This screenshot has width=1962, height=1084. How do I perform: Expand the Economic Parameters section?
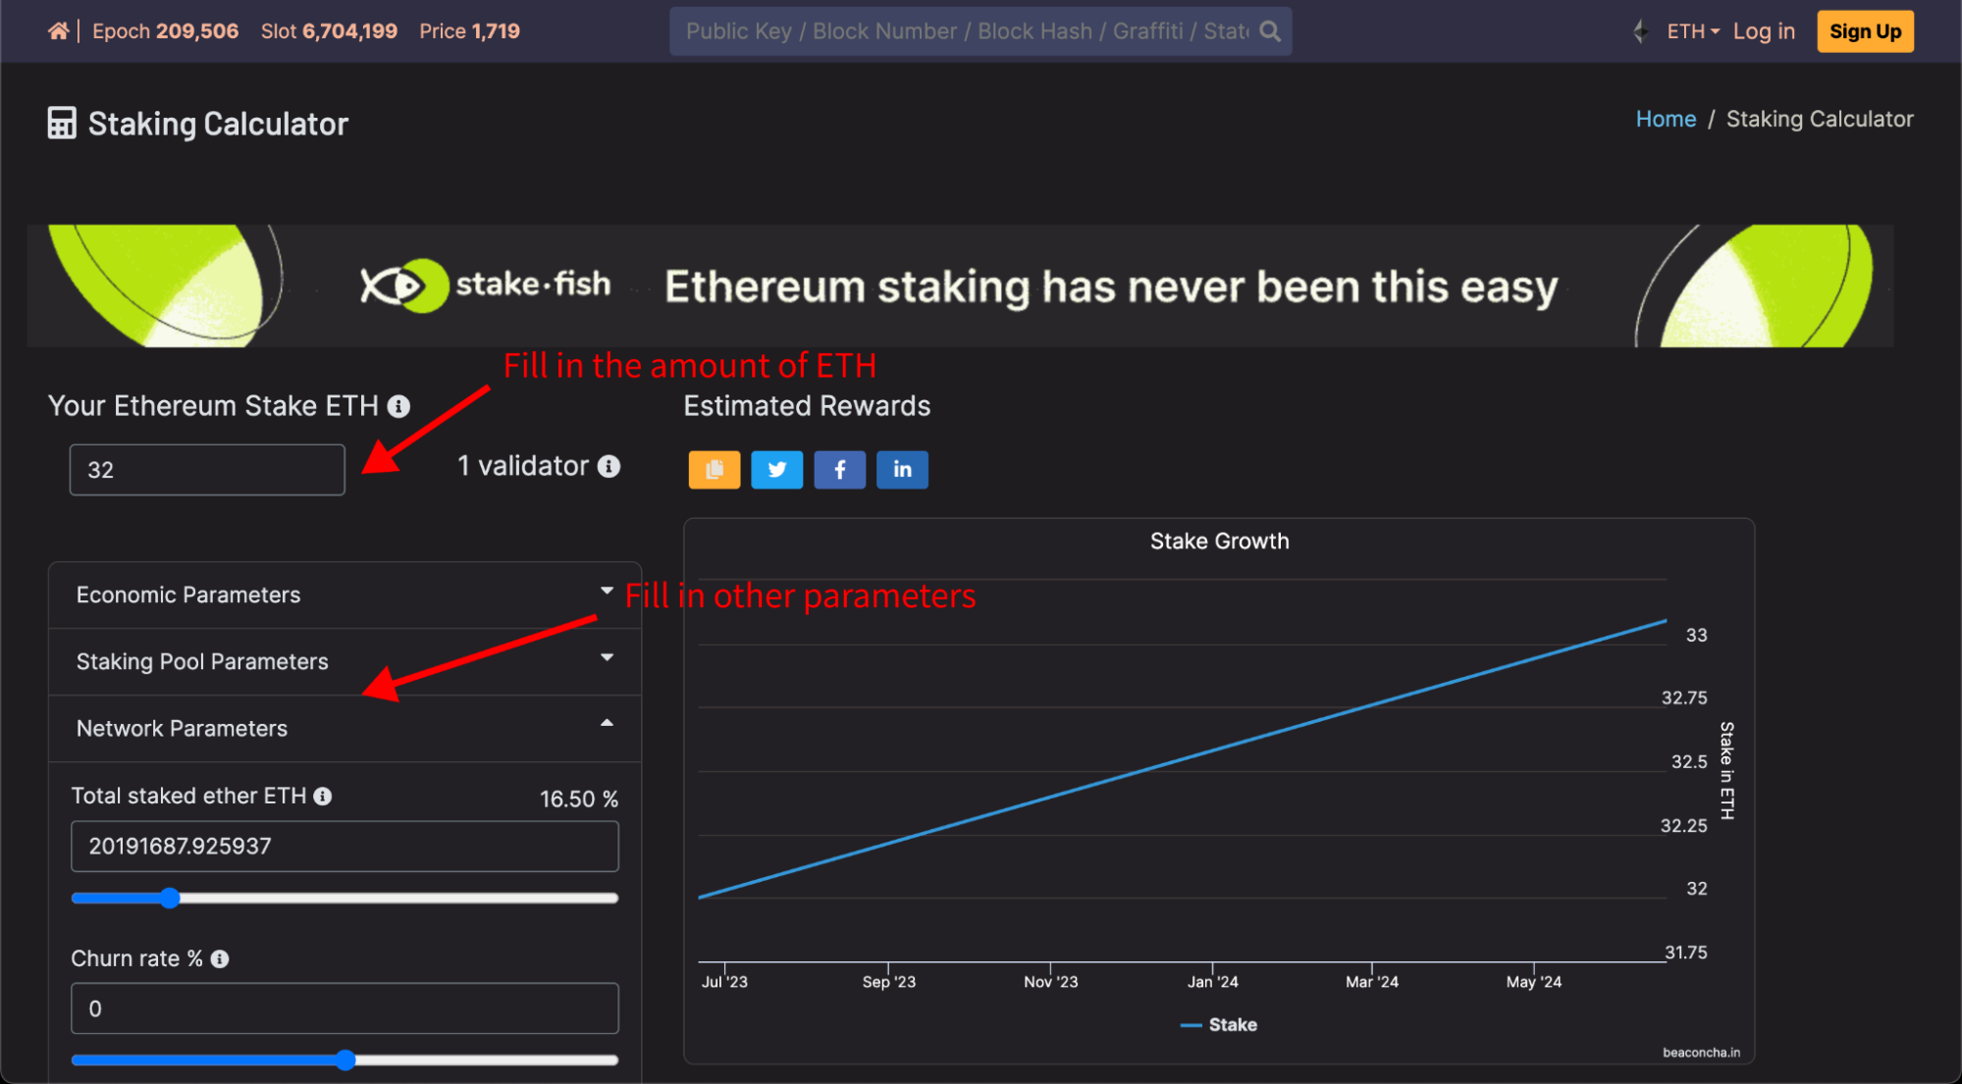click(x=345, y=595)
